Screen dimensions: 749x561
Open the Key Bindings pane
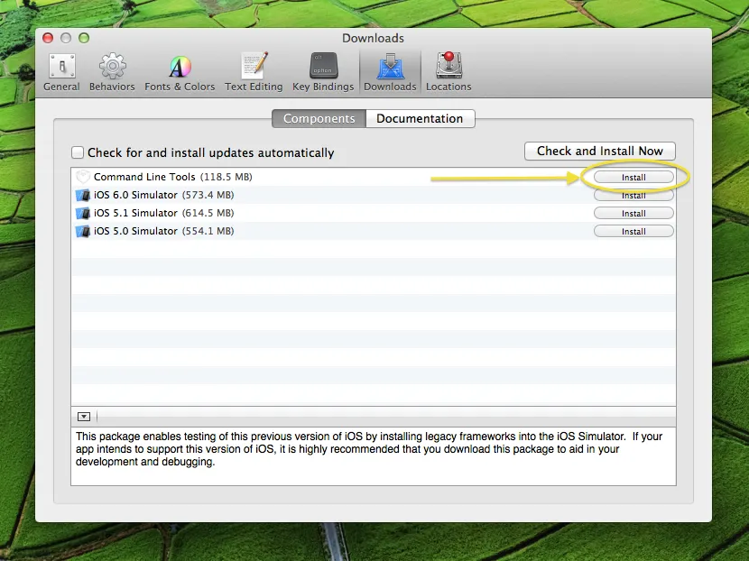click(322, 70)
